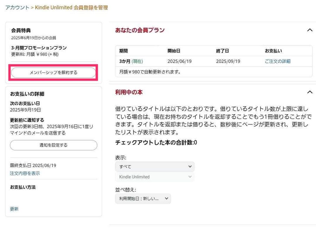Screen dimensions: 316x243
Task: Click the 更新前に通知する label
Action: click(27, 120)
